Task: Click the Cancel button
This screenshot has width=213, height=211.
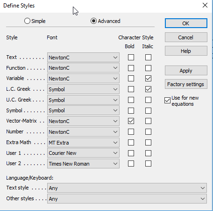Action: coord(186,37)
